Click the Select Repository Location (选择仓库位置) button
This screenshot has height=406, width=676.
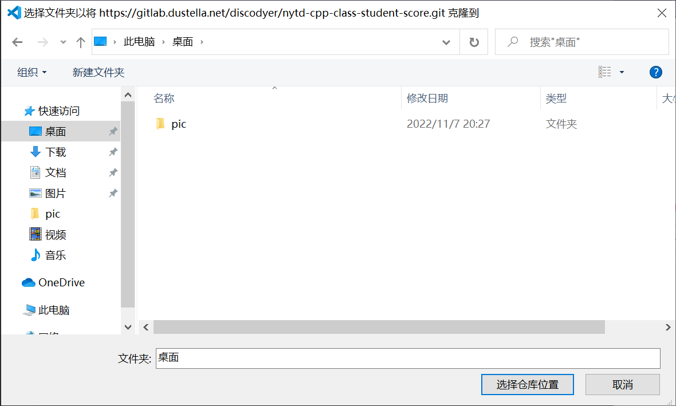pos(527,385)
